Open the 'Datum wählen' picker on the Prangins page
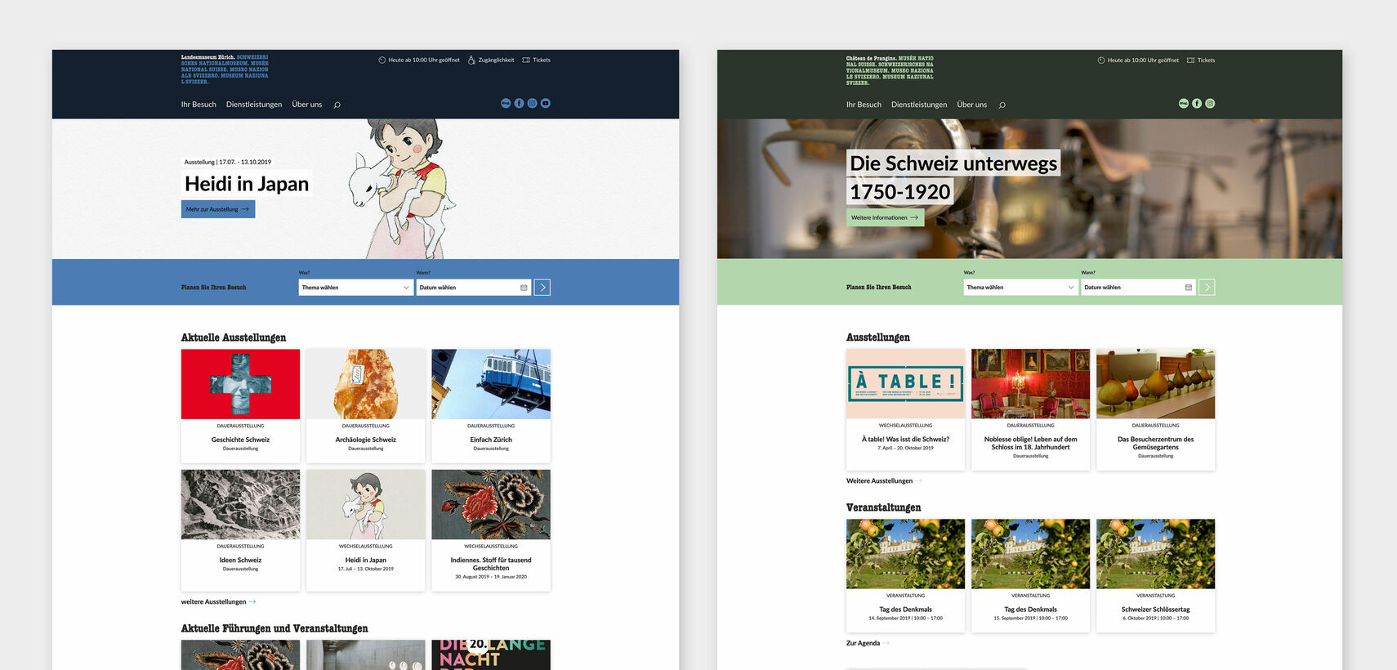This screenshot has height=670, width=1397. (1139, 288)
